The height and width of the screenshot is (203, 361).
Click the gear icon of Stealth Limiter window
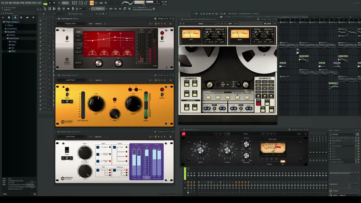(x=59, y=132)
